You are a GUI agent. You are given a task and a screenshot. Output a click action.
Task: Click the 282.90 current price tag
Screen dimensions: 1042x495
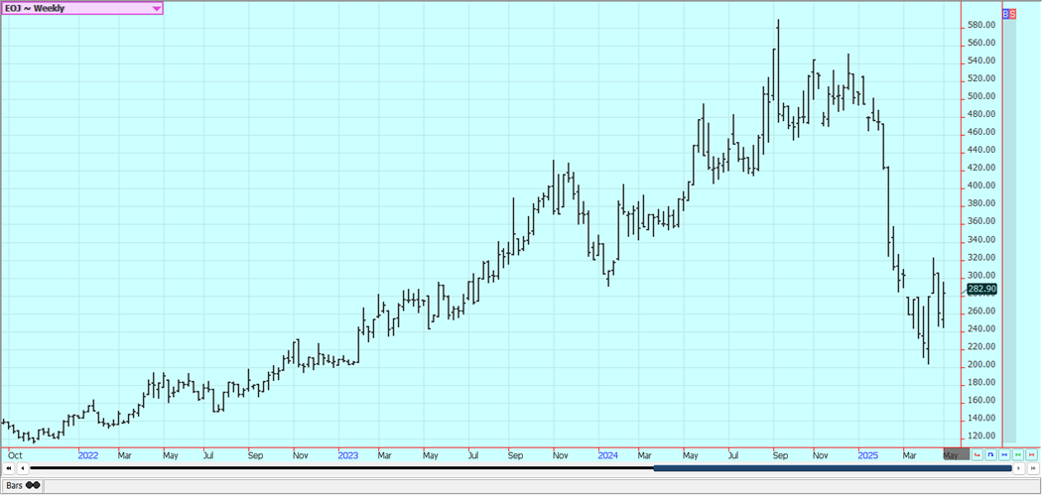(982, 289)
